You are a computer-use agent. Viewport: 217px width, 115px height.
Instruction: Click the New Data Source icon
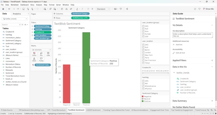[x=28, y=9]
